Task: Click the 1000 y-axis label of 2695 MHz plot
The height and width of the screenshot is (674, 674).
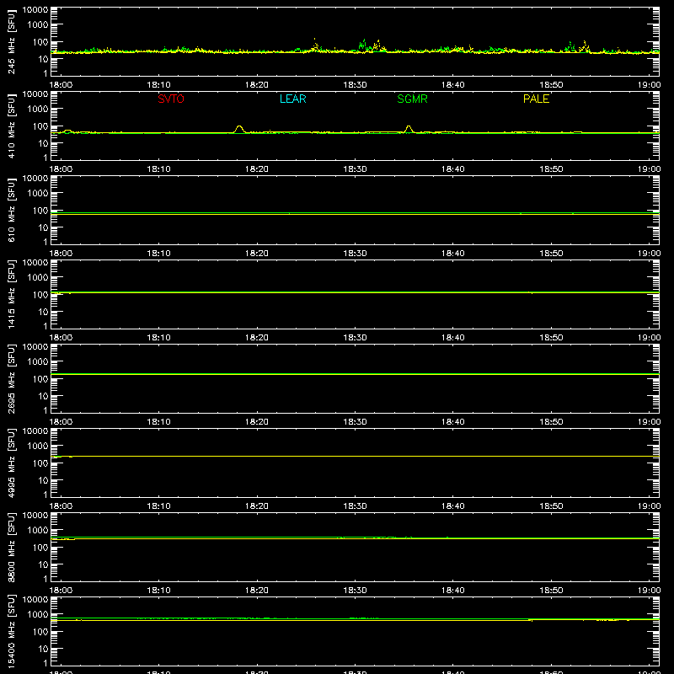Action: (x=38, y=362)
